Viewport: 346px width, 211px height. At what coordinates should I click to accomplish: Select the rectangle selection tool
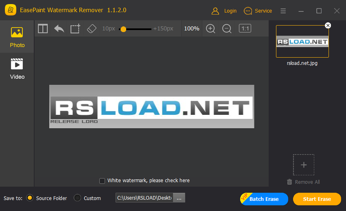[75, 28]
